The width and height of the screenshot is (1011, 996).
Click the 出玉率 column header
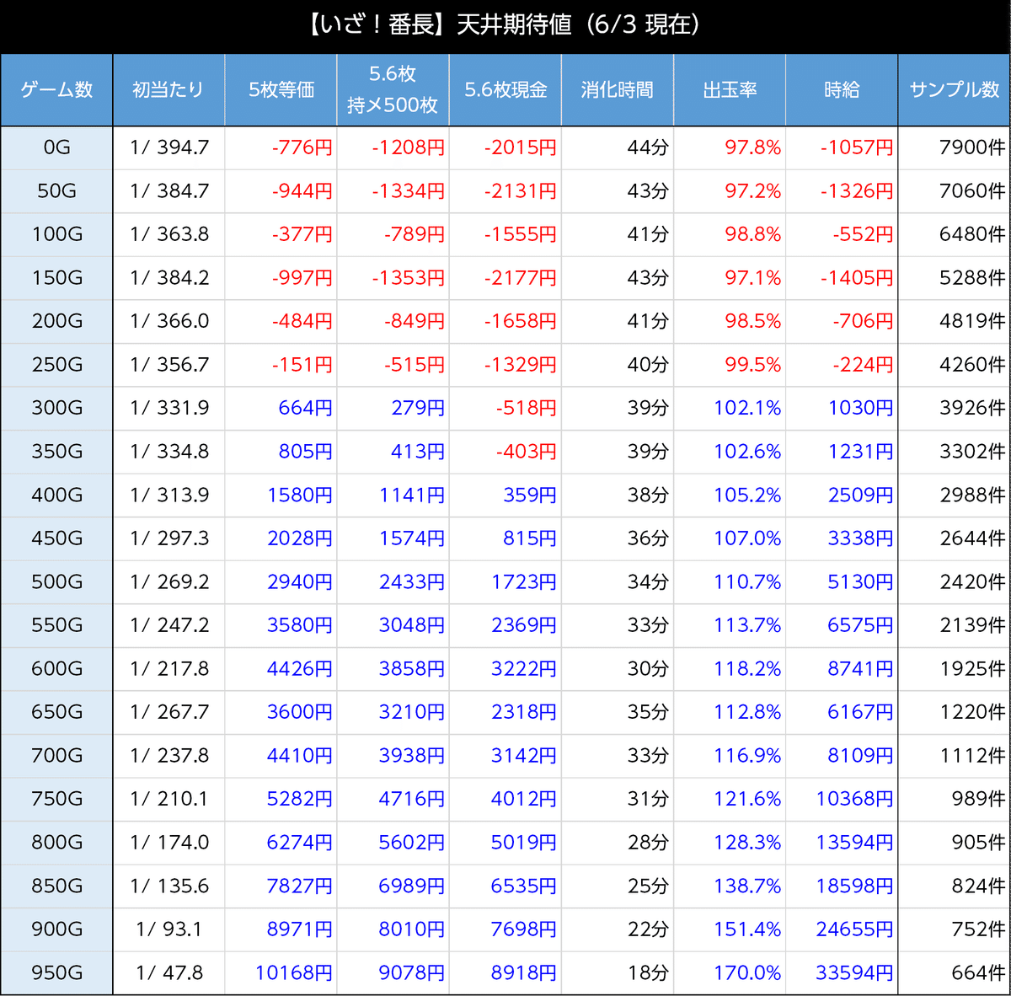pyautogui.click(x=730, y=90)
